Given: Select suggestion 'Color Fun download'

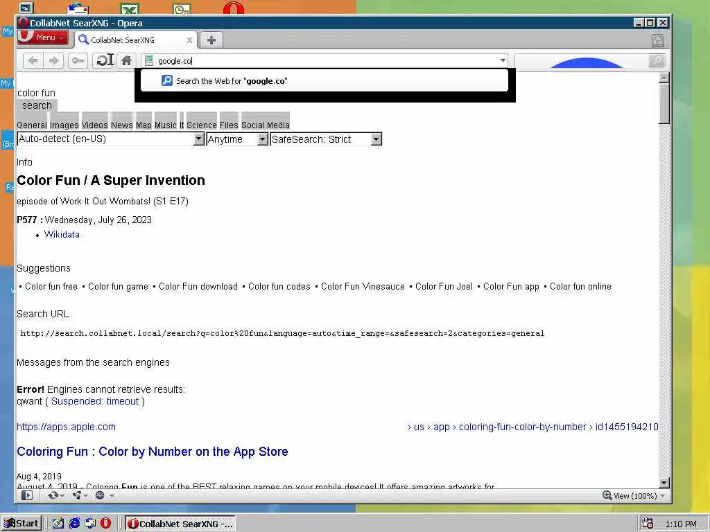Looking at the screenshot, I should (x=198, y=286).
